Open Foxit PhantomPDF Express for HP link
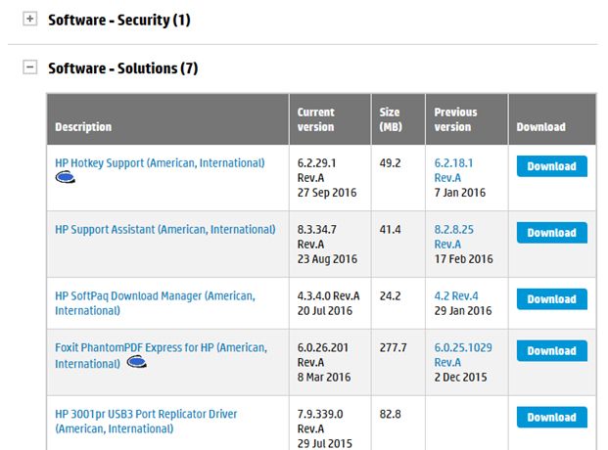Screen dimensions: 608x450 [x=161, y=347]
